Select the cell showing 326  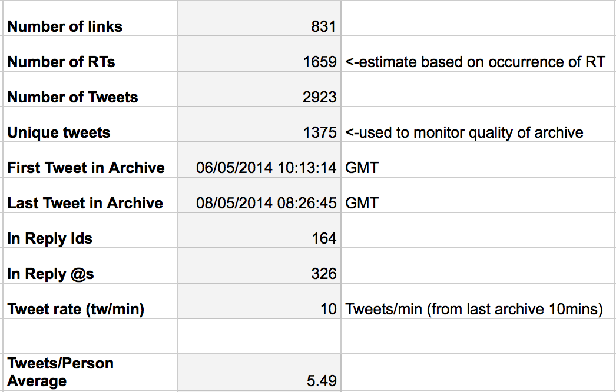coord(259,266)
